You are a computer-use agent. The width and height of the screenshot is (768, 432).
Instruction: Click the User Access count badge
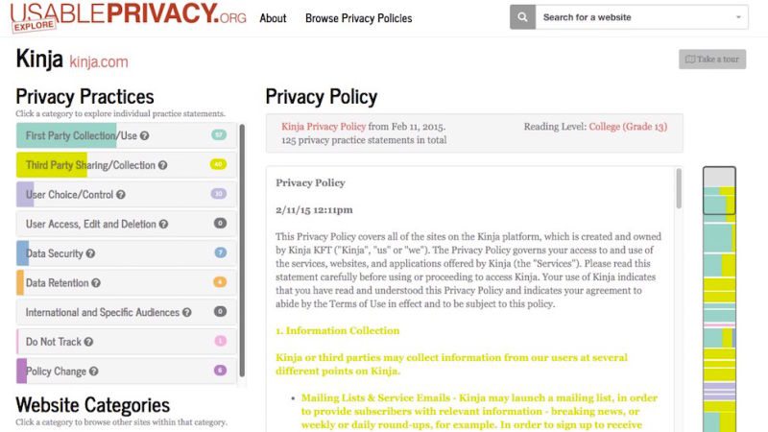tap(221, 223)
